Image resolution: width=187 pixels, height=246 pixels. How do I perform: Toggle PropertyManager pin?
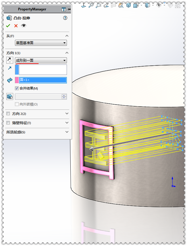69,10
